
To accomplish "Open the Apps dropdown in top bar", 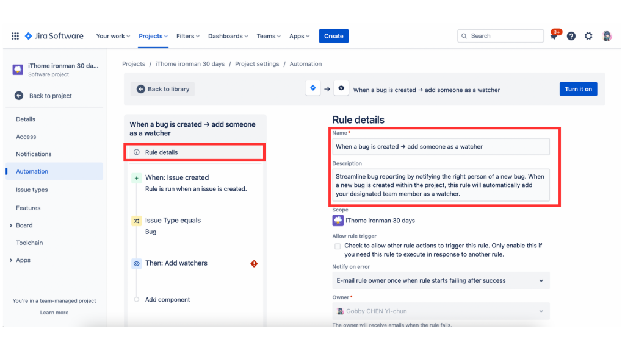I will [299, 36].
